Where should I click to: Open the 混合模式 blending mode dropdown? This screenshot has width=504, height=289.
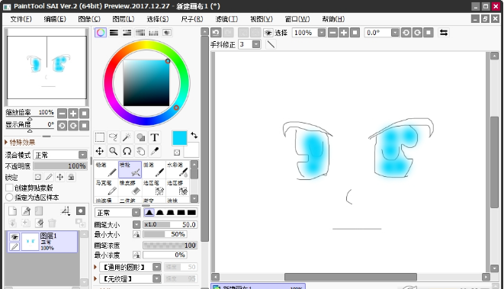pos(83,155)
